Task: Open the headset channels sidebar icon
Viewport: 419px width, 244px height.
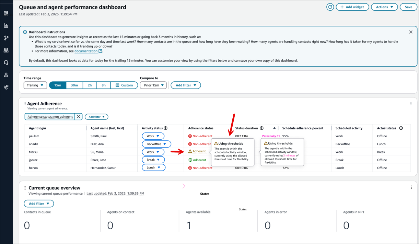Action: 6,63
